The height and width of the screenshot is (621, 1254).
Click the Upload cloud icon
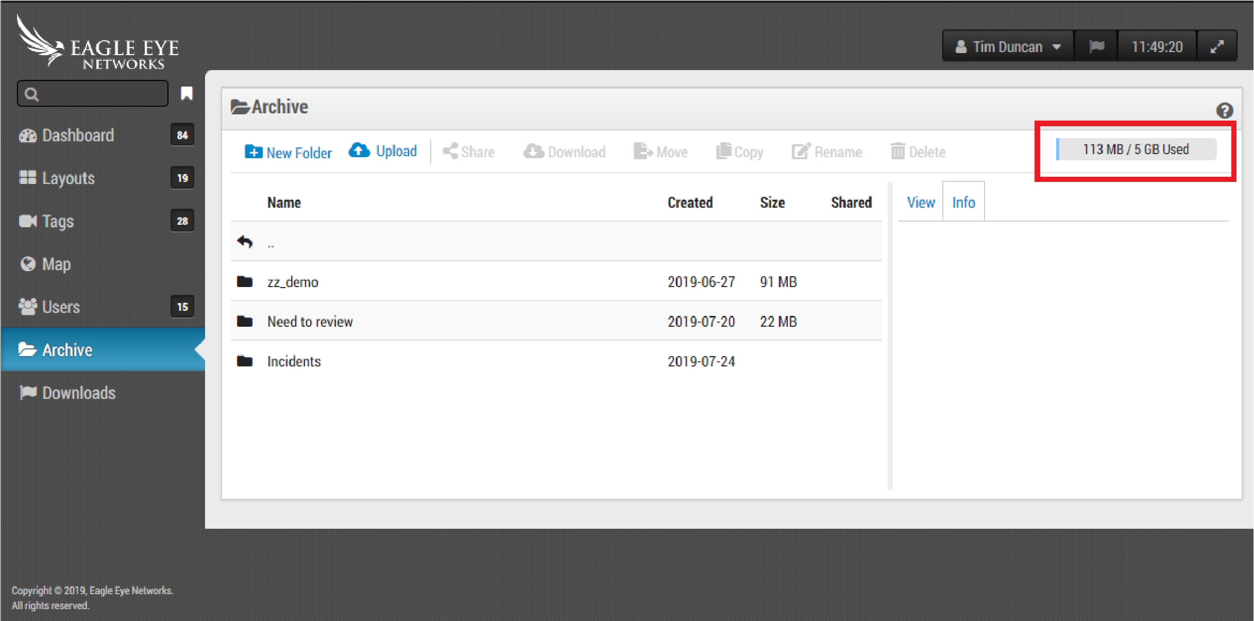point(359,150)
